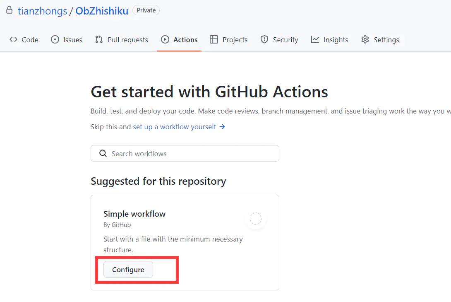The image size is (451, 302).
Task: Click the Code tab brackets icon
Action: [13, 40]
